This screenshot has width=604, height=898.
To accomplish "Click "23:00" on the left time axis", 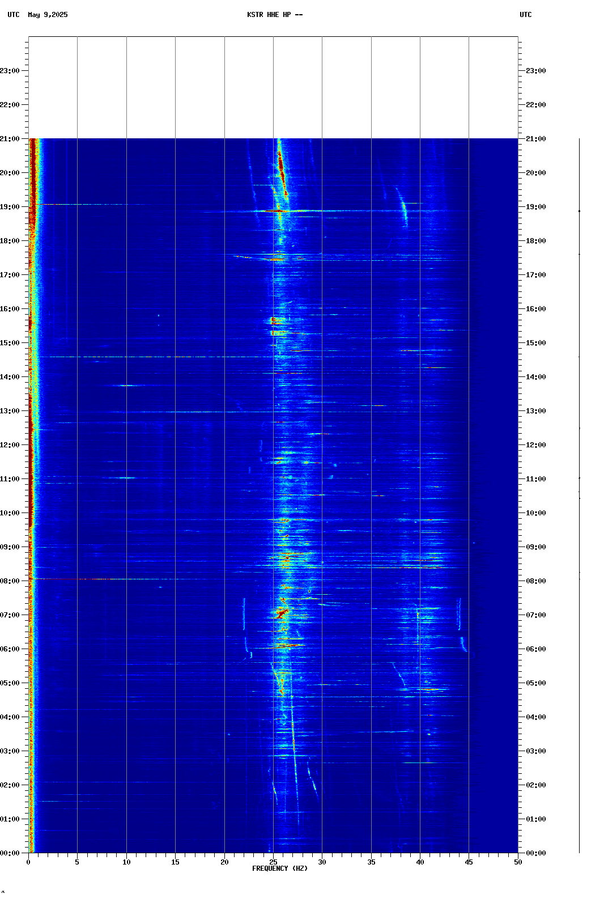I will tap(10, 71).
